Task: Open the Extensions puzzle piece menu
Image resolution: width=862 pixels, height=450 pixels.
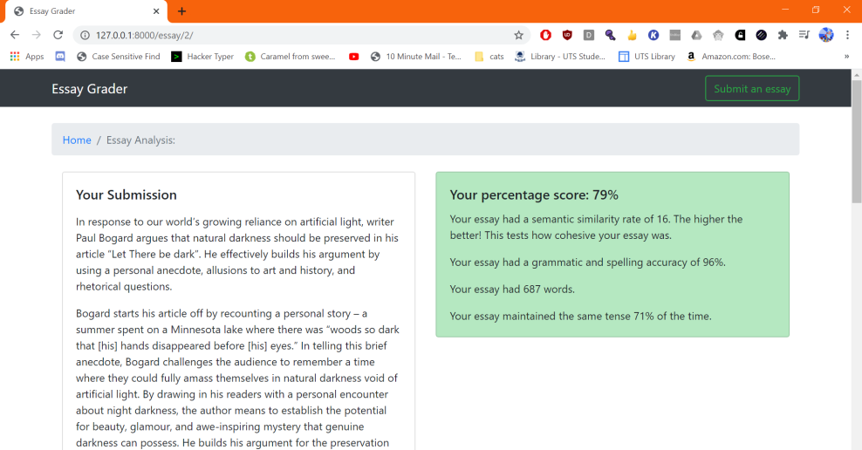Action: pyautogui.click(x=783, y=35)
